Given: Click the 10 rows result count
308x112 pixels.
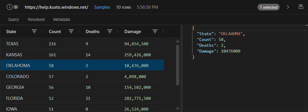Looking at the screenshot, I should 123,7.
